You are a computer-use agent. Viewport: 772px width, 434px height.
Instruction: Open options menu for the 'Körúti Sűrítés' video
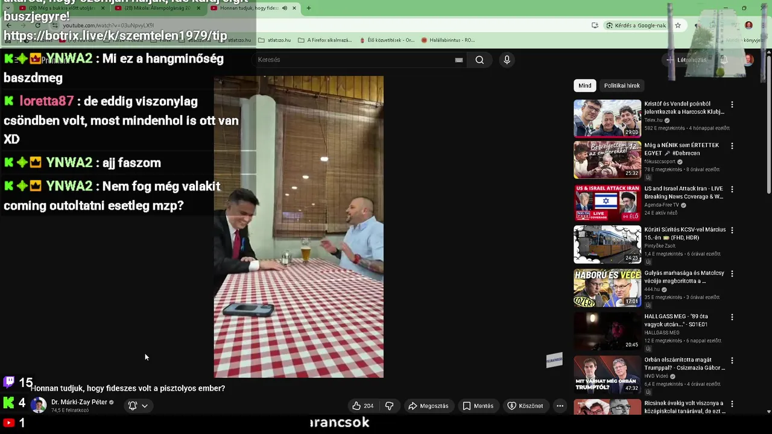click(732, 230)
